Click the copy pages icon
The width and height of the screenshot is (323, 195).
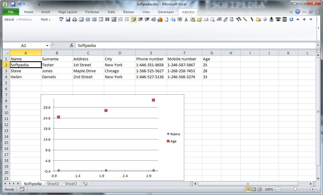173,19
